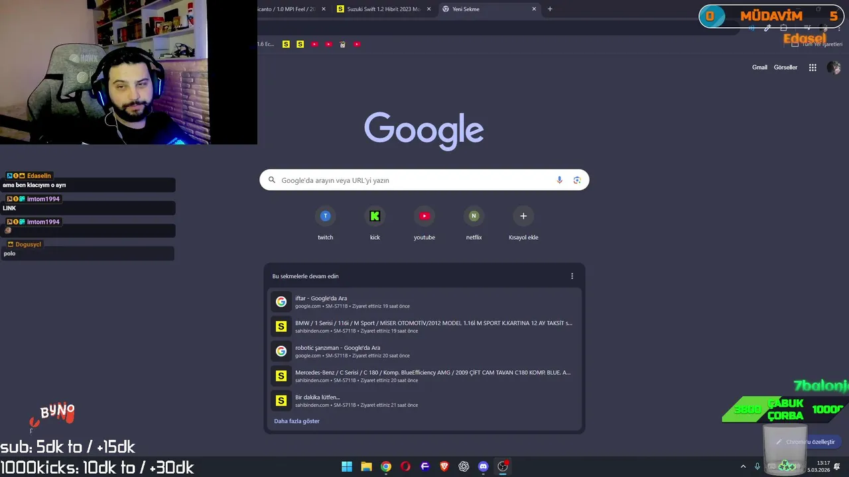Click the voice search microphone icon
The image size is (849, 477).
559,180
